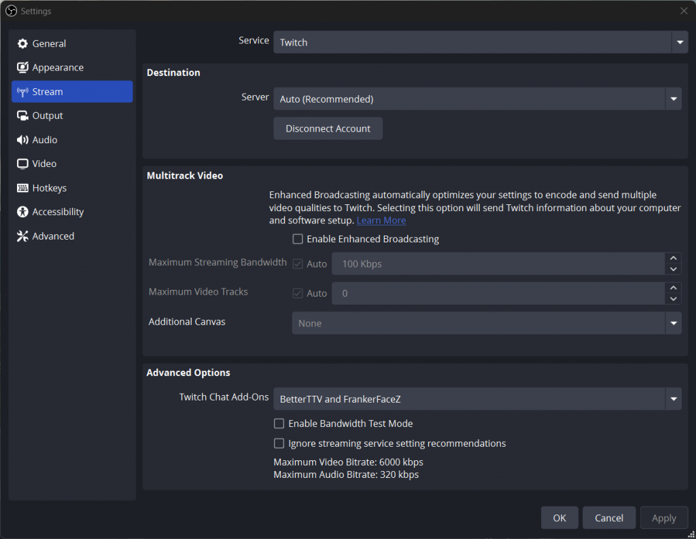Check Enable Bandwidth Test Mode

[279, 424]
